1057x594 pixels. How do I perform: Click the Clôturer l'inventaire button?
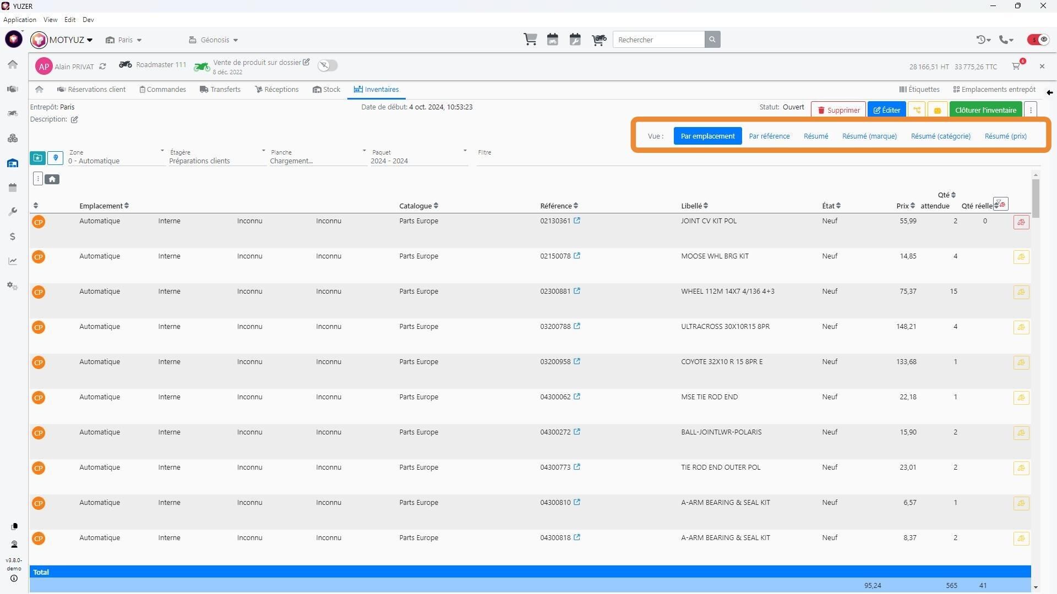pos(985,110)
